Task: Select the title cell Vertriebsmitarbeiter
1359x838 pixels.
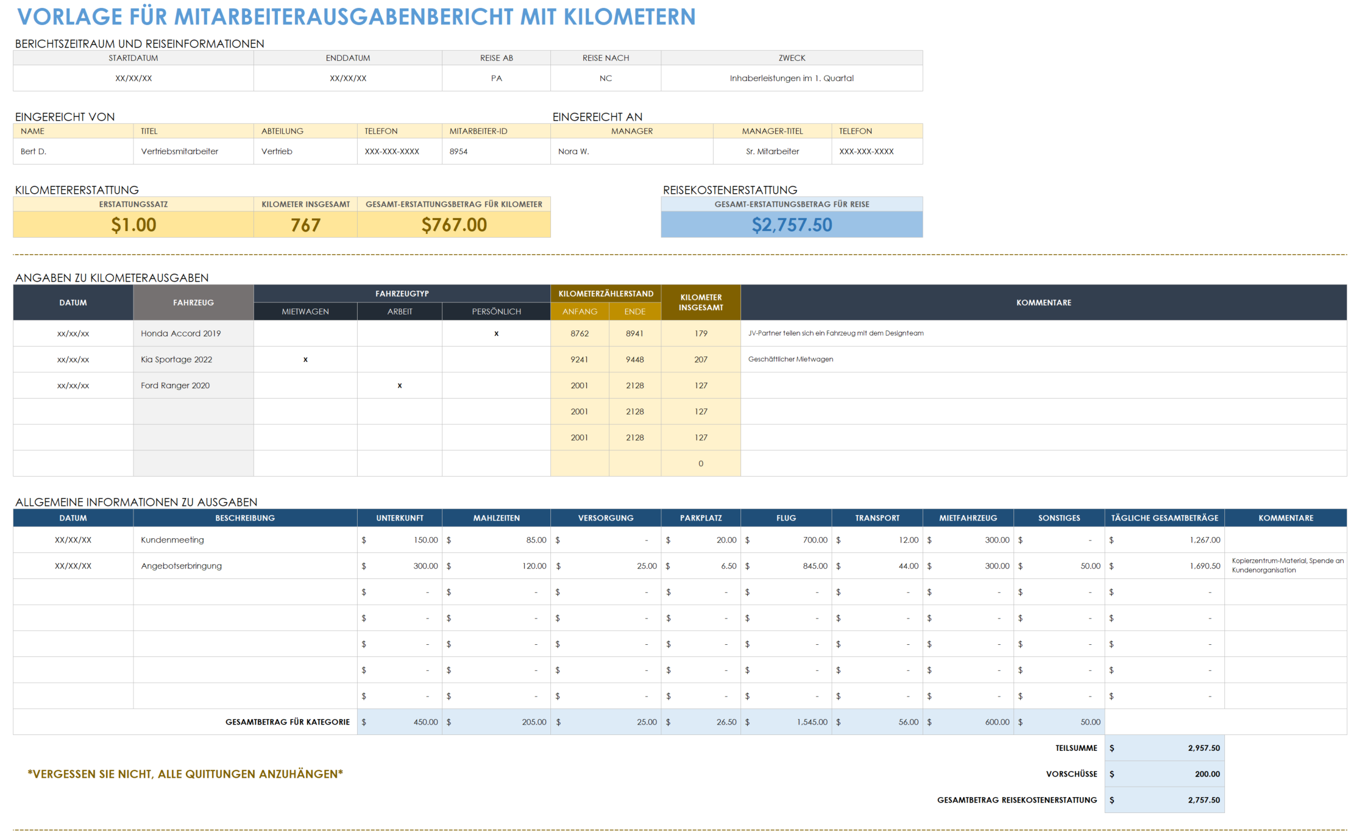Action: [193, 151]
